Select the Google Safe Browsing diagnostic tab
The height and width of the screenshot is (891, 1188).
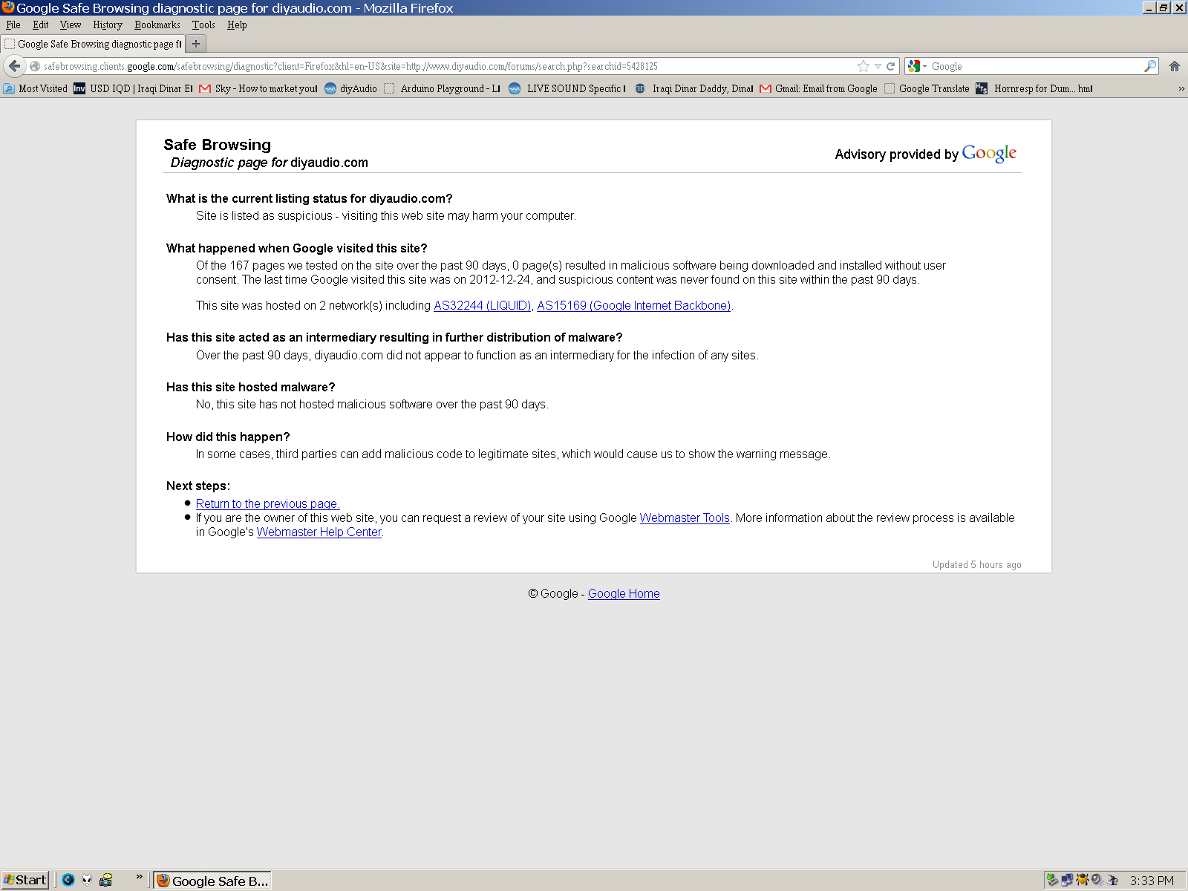point(93,44)
